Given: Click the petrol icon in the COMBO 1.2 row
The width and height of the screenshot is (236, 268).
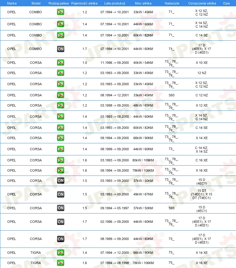Looking at the screenshot, I should coord(60,12).
